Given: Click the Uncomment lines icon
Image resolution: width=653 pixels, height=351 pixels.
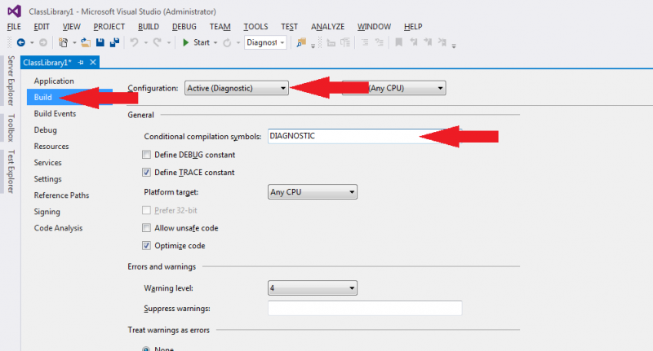Looking at the screenshot, I should pos(379,42).
